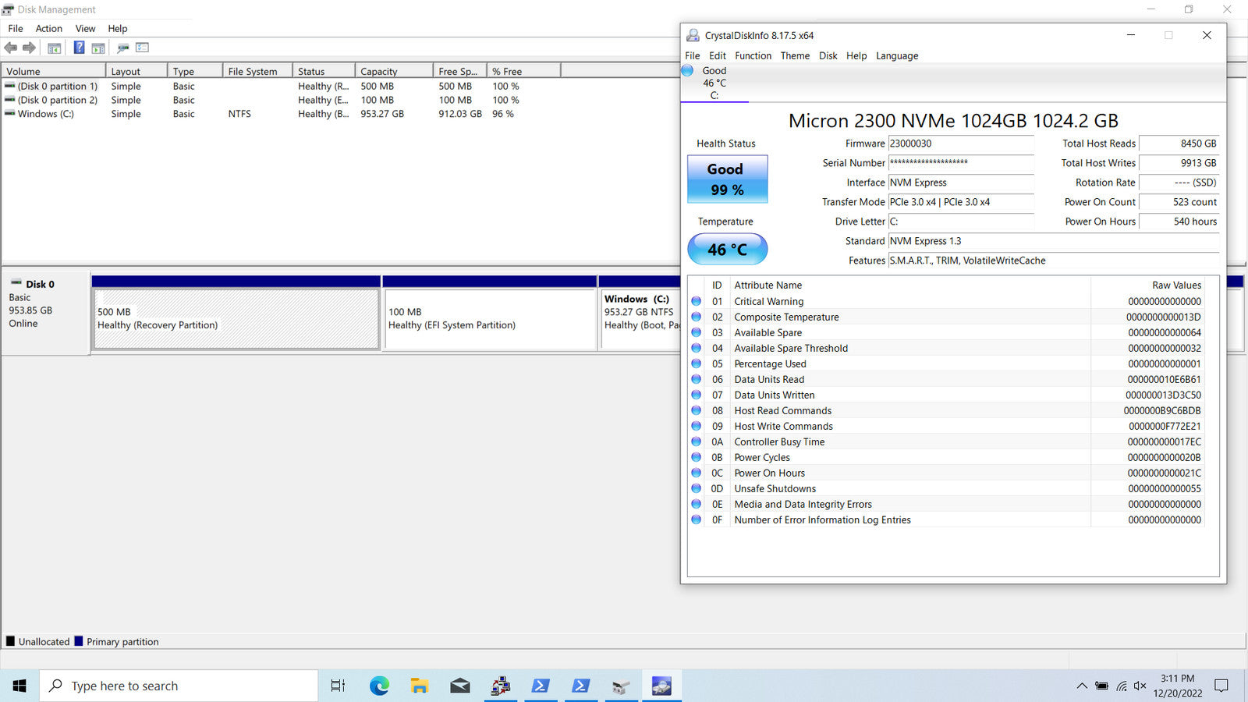Click the Type here to search box
This screenshot has height=702, width=1248.
[x=179, y=686]
